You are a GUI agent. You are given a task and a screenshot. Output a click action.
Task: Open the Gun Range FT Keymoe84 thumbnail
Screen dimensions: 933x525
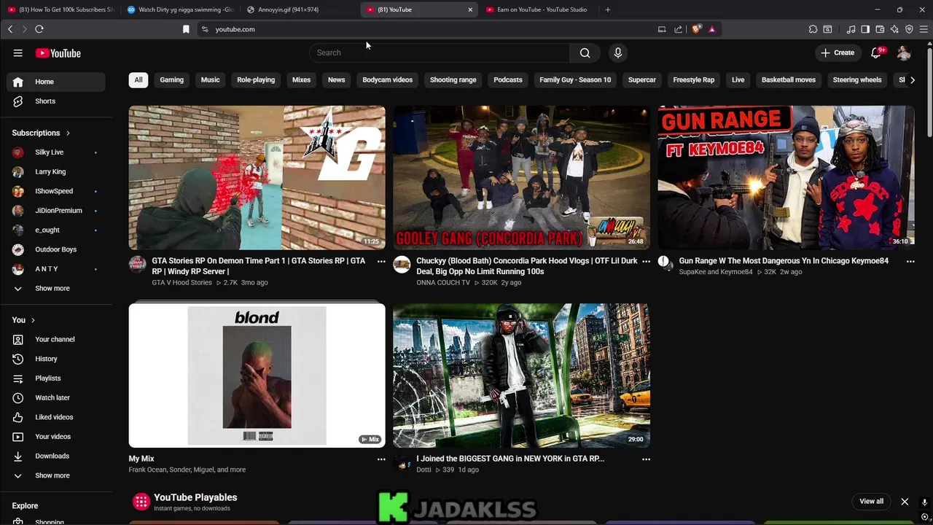786,177
